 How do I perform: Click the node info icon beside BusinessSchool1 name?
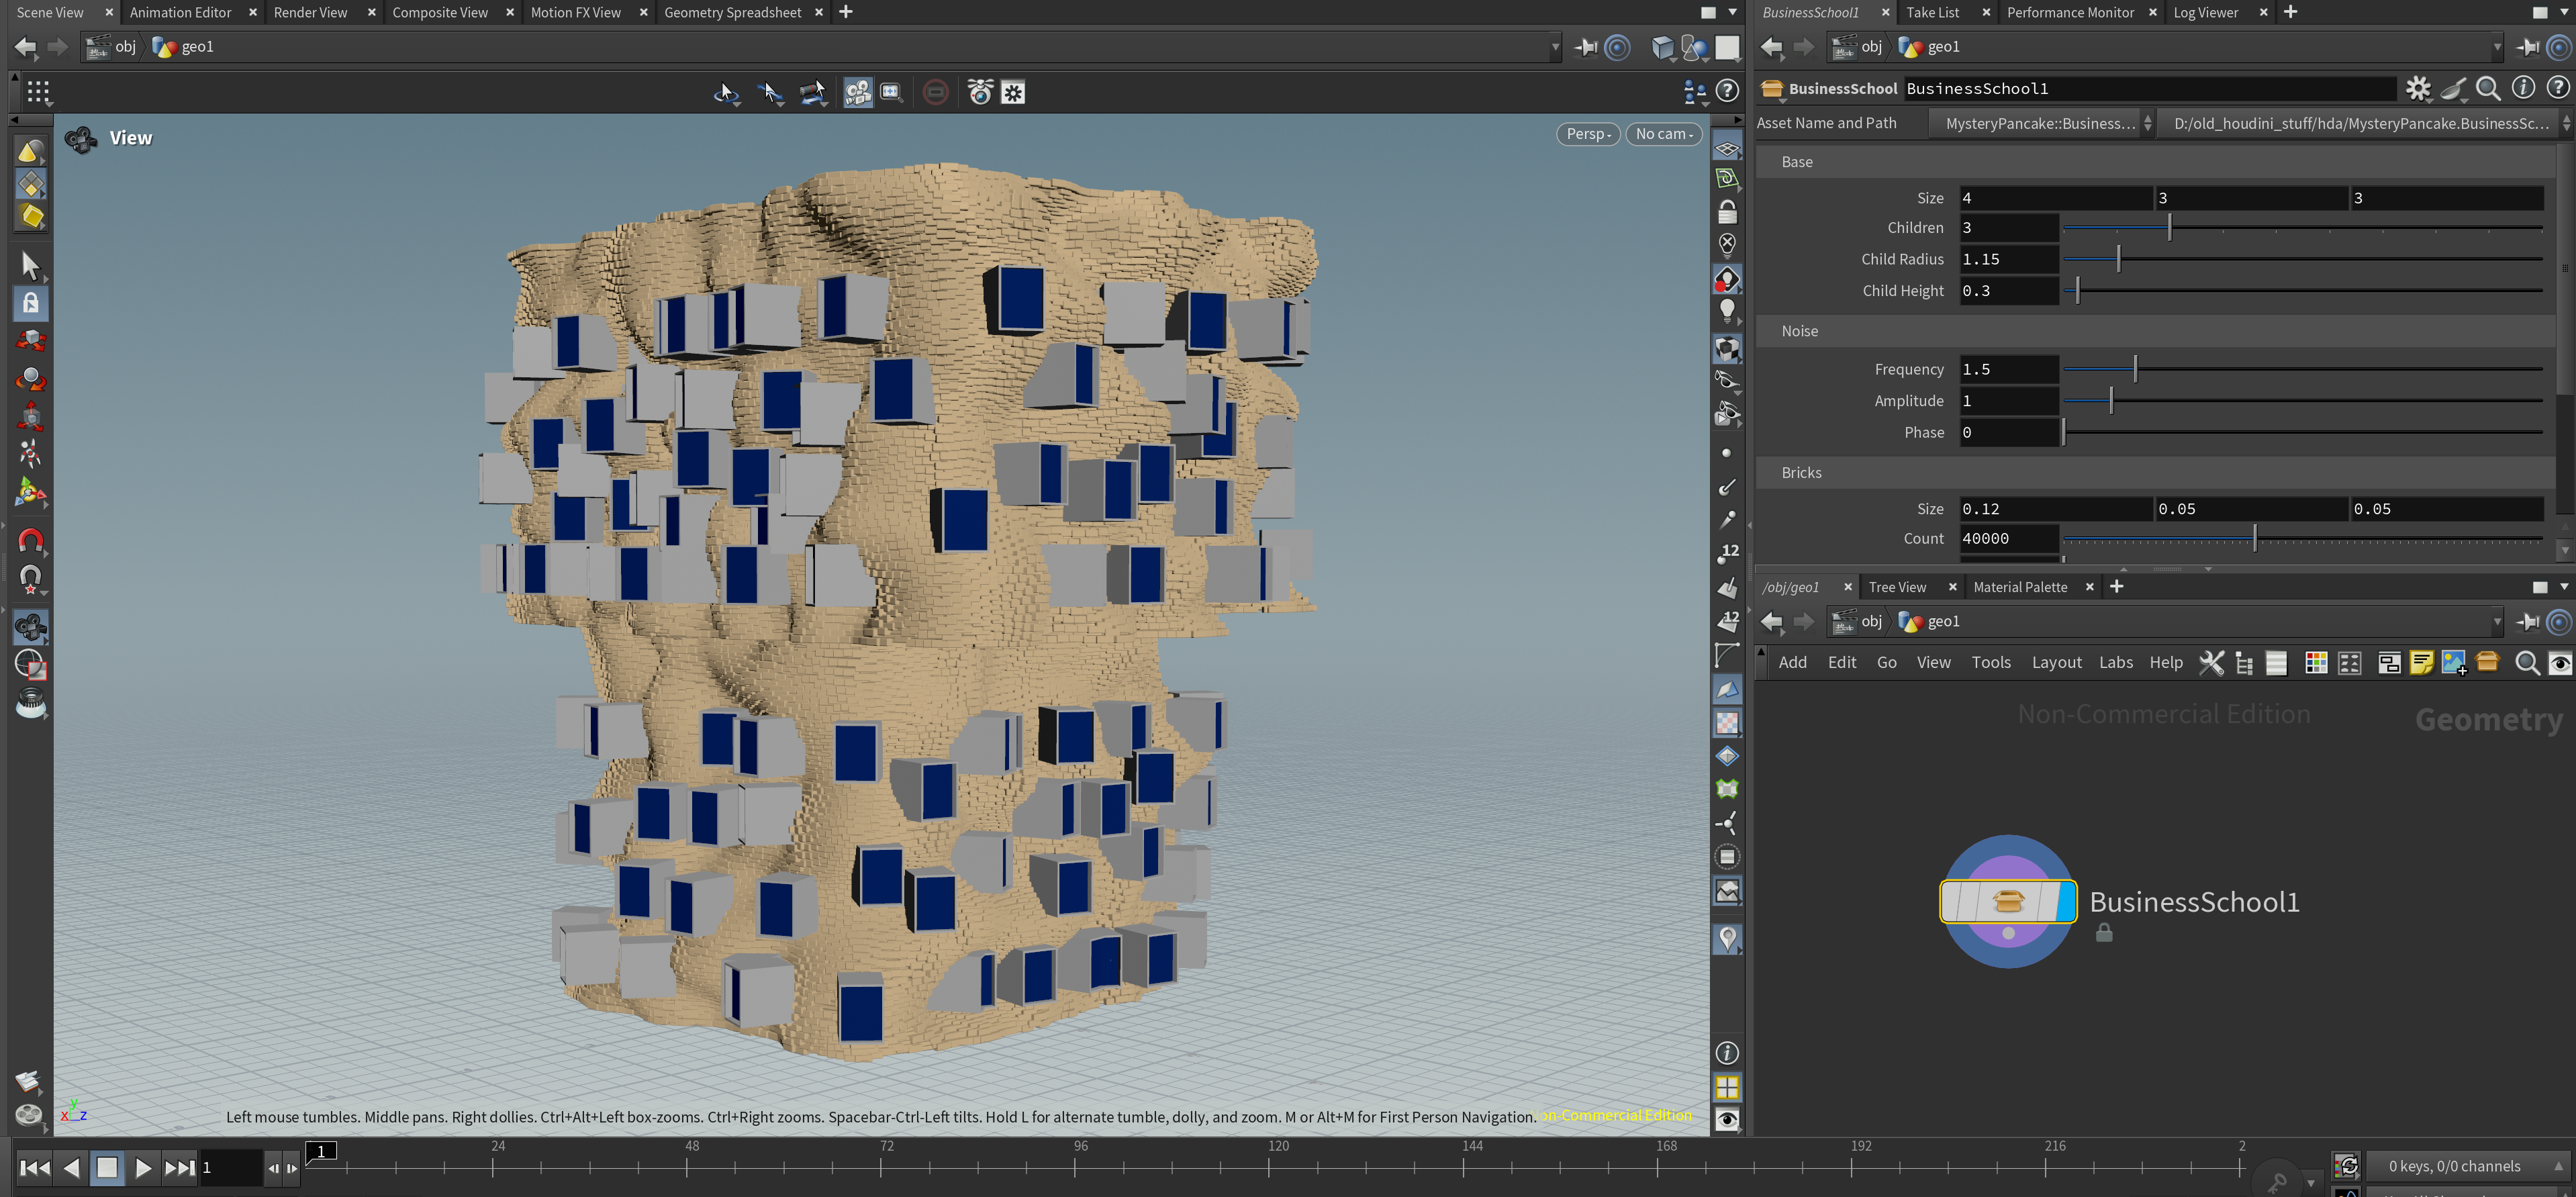pos(2523,88)
